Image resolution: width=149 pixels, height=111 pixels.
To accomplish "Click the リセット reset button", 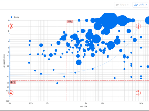I will click(x=122, y=5).
